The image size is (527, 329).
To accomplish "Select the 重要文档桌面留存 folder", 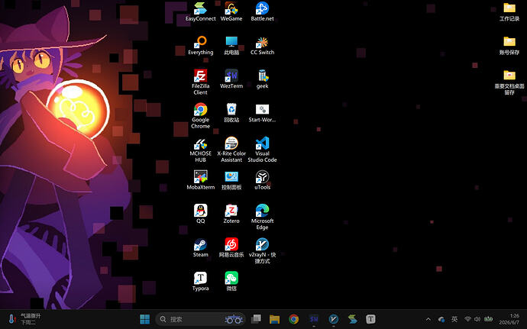I will (x=509, y=82).
